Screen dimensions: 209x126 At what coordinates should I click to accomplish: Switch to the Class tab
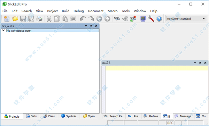pyautogui.click(x=49, y=116)
